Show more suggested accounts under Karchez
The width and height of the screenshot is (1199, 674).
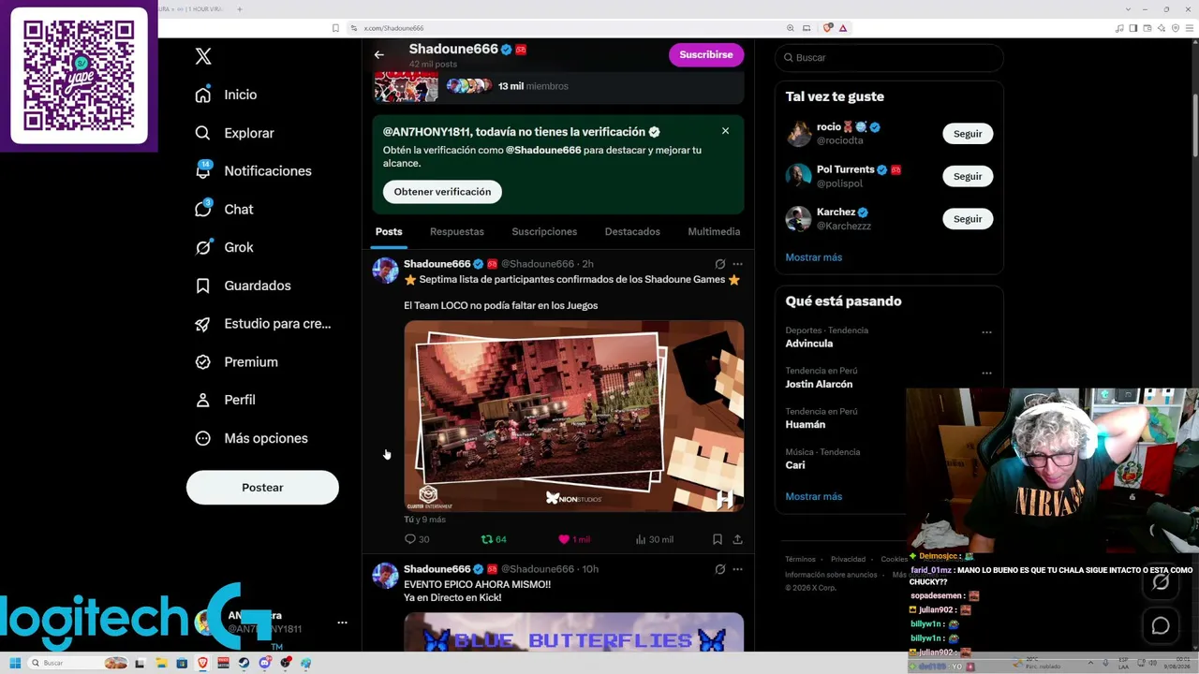[x=814, y=257]
